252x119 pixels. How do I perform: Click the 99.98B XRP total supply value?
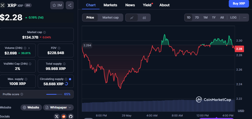tap(56, 69)
